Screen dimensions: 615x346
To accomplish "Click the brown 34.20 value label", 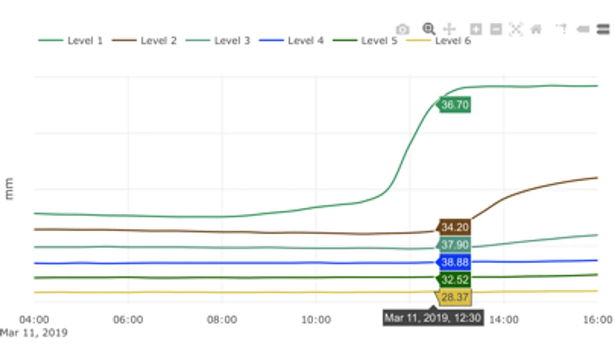I will pyautogui.click(x=454, y=227).
